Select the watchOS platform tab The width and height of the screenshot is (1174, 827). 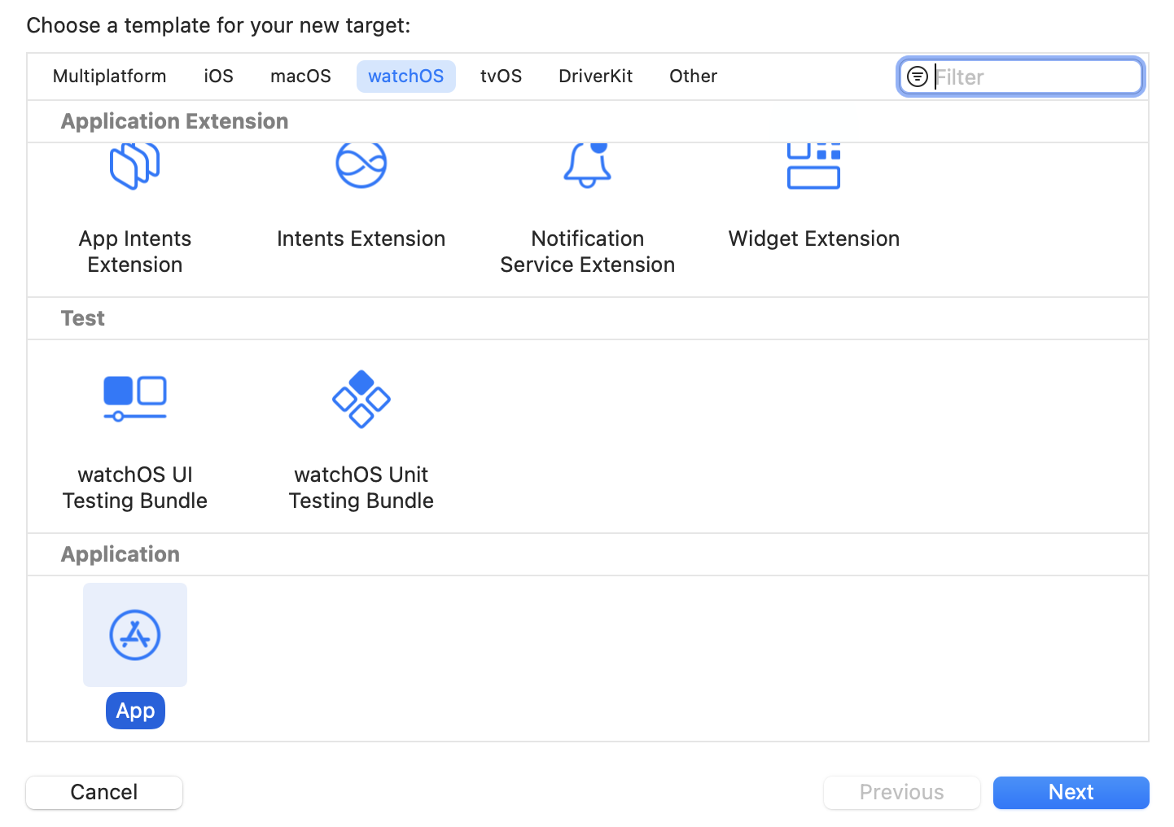click(x=405, y=77)
